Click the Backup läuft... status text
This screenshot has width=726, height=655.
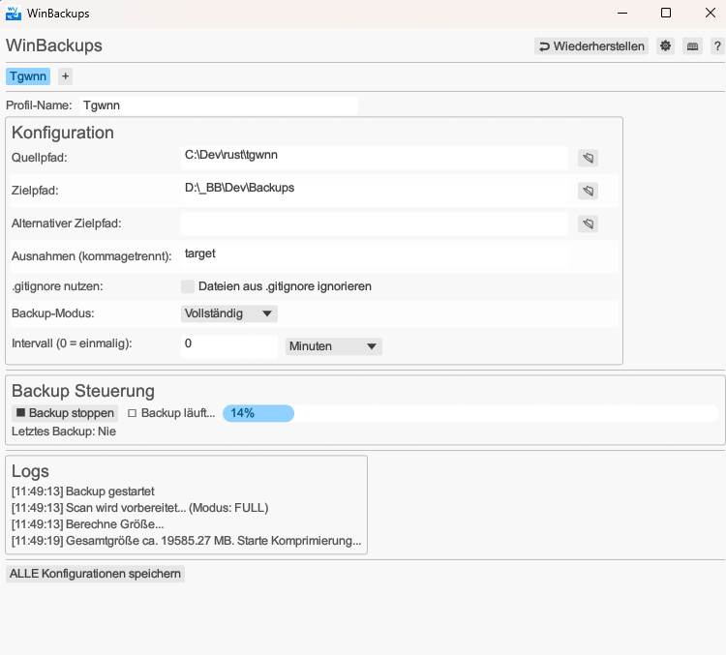pyautogui.click(x=178, y=413)
